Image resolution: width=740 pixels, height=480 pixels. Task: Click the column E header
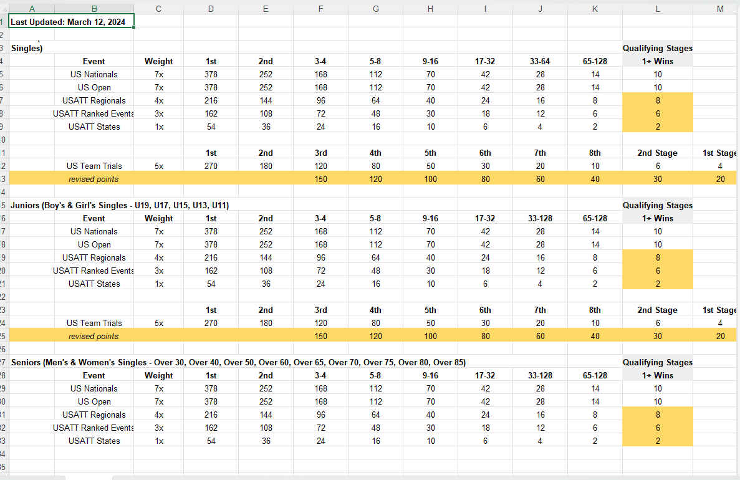pyautogui.click(x=266, y=9)
